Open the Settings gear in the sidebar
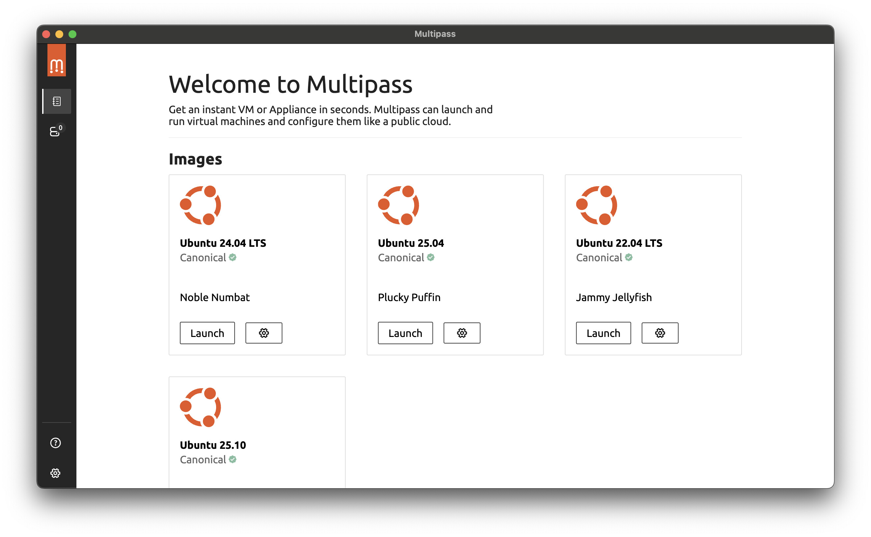 pyautogui.click(x=55, y=473)
